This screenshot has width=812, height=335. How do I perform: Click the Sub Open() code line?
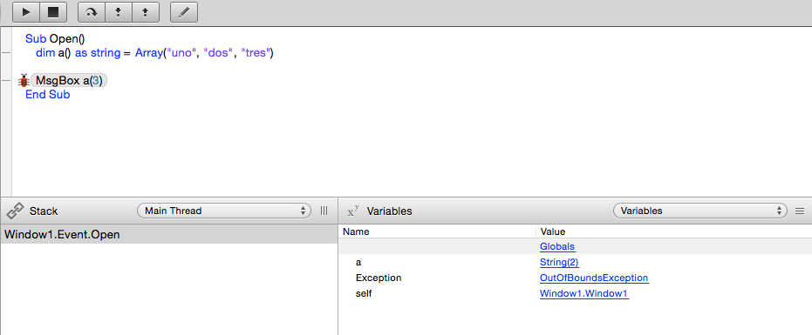[55, 39]
